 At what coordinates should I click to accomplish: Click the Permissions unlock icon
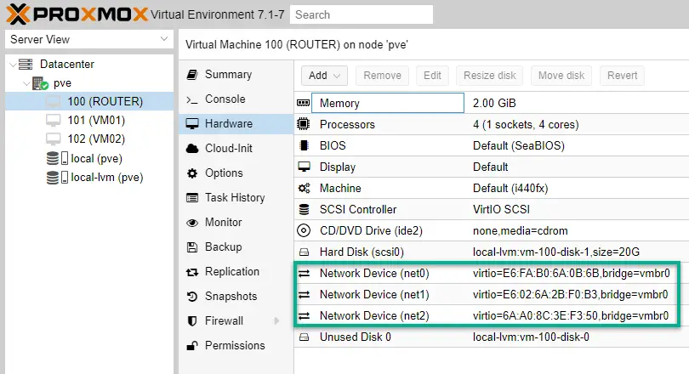point(192,346)
